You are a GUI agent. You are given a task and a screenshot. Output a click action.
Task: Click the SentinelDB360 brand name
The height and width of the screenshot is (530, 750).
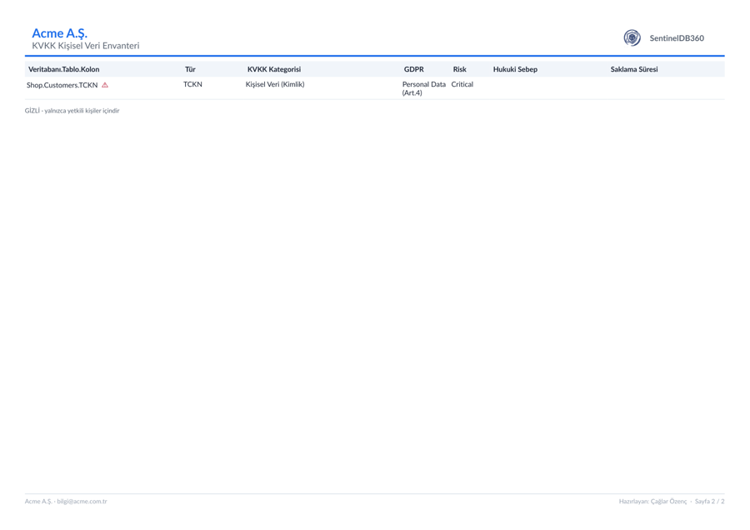(677, 38)
